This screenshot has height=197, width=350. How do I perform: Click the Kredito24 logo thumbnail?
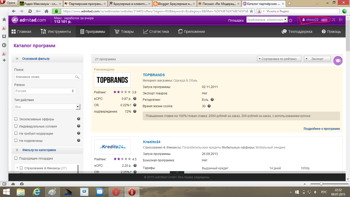[112, 147]
